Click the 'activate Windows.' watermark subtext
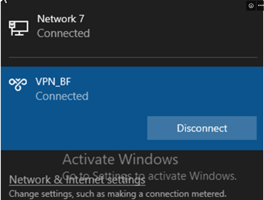The height and width of the screenshot is (200, 264). 192,176
